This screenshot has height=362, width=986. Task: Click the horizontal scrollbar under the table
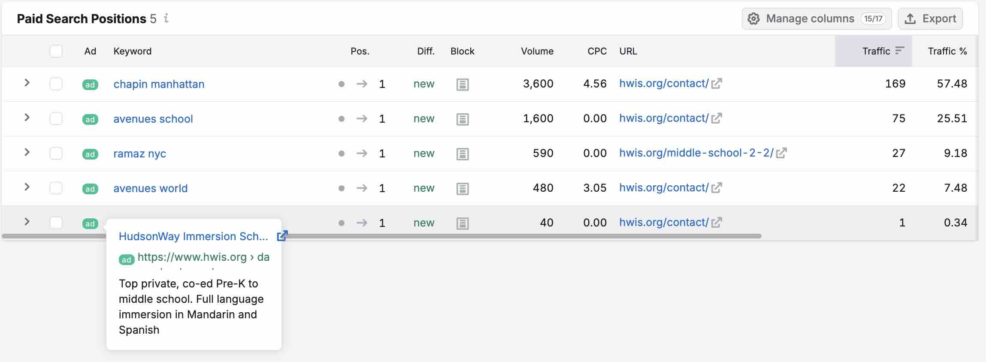click(382, 236)
